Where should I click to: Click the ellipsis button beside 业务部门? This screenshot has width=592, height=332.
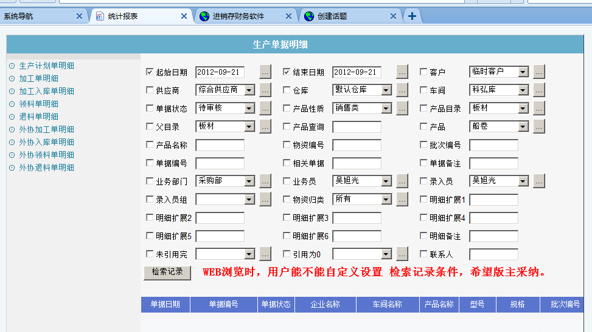click(265, 181)
